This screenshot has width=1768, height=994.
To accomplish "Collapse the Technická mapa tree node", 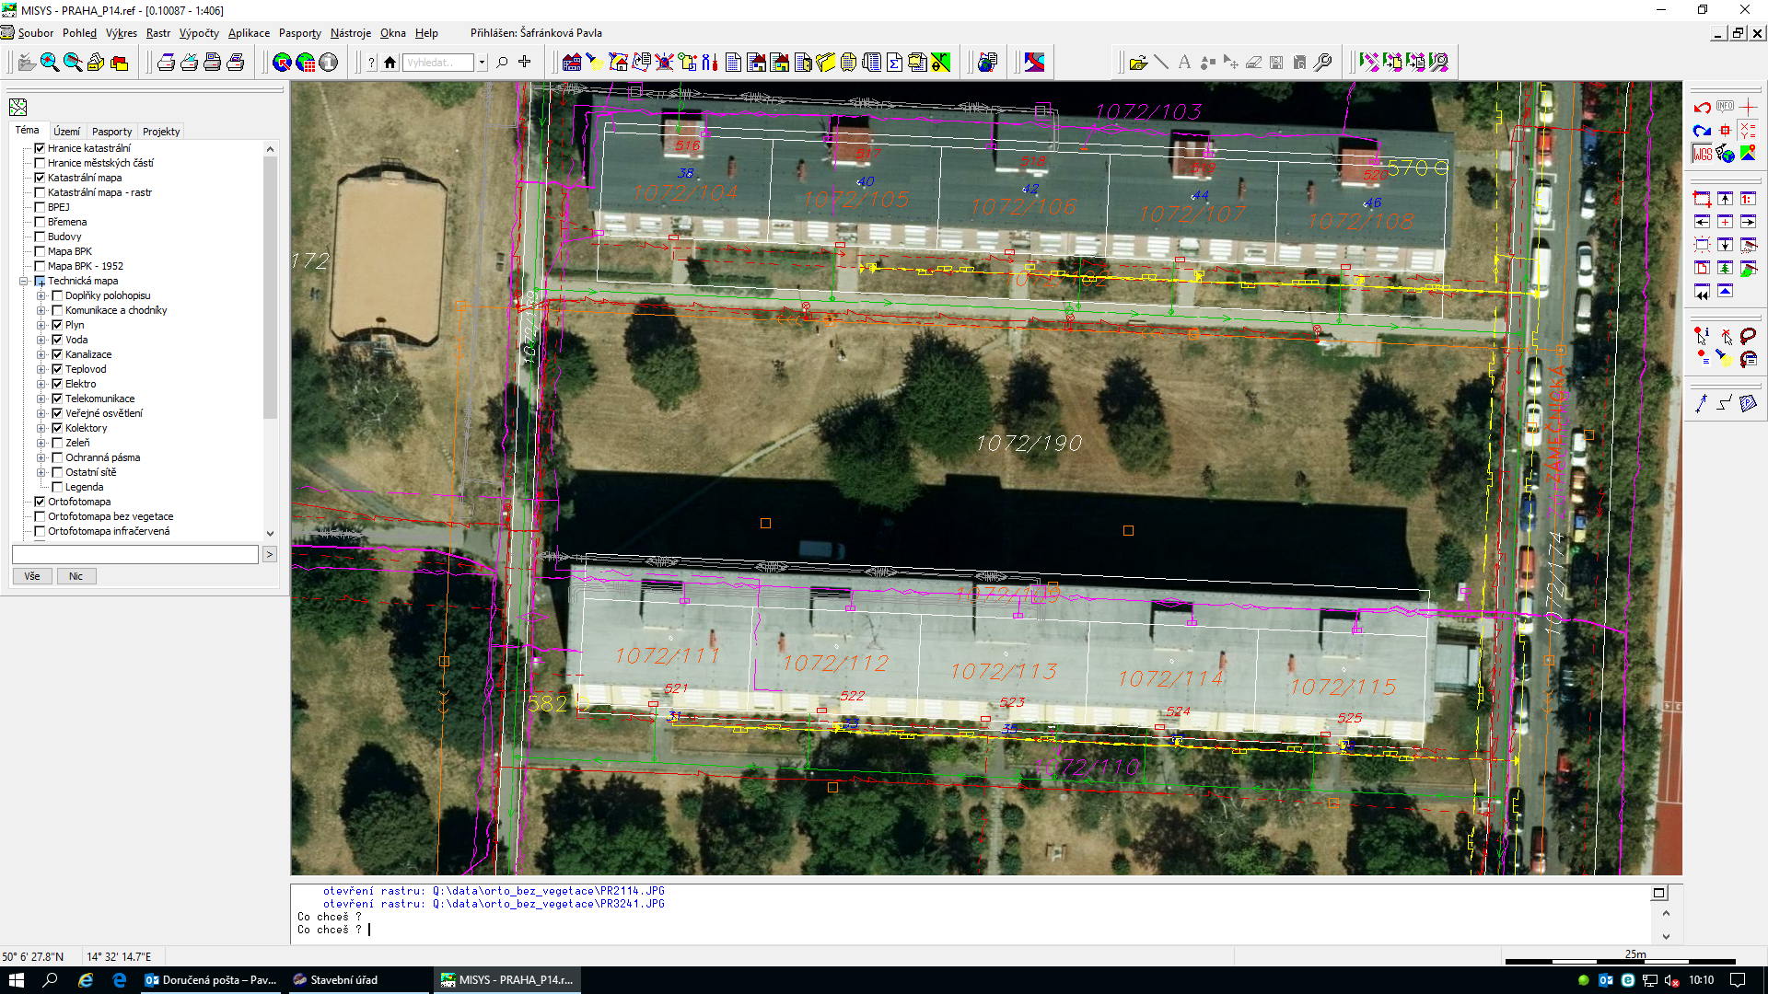I will point(24,282).
